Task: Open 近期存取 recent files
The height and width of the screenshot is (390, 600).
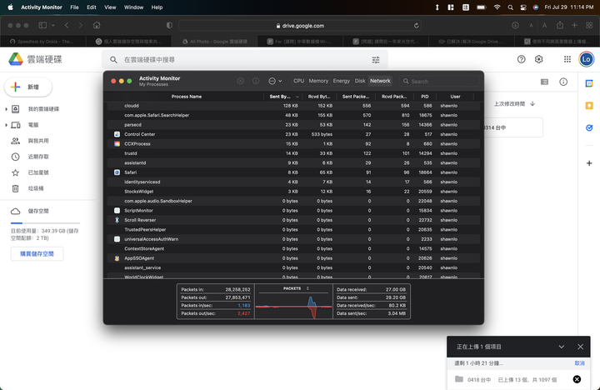Action: pyautogui.click(x=38, y=157)
